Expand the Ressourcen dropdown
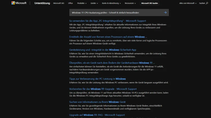 (130, 3)
